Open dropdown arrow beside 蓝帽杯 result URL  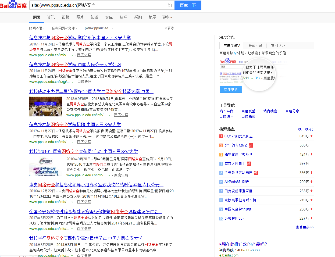pos(109,115)
